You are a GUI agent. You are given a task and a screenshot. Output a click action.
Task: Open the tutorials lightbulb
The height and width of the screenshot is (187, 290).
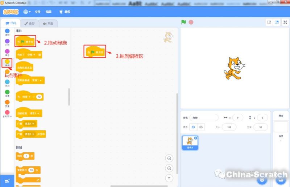[x=65, y=12]
